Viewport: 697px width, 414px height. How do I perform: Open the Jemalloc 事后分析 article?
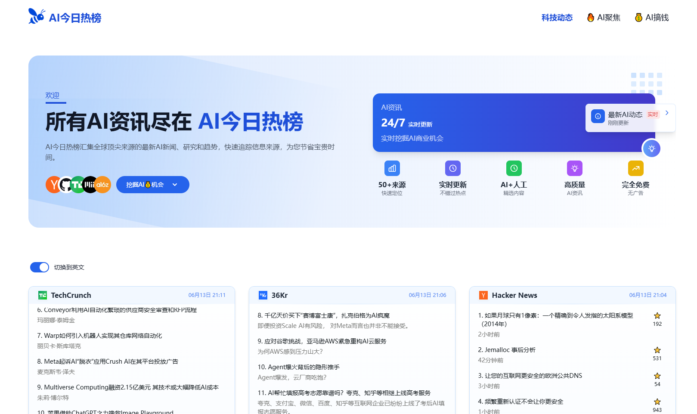coord(507,350)
